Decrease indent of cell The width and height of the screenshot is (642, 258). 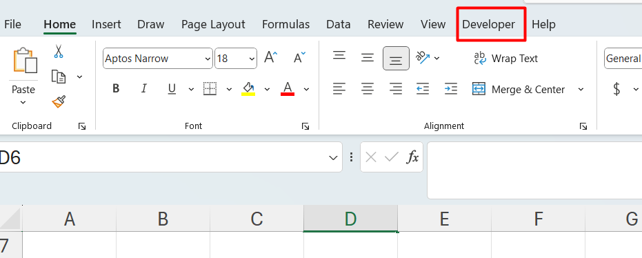click(423, 88)
